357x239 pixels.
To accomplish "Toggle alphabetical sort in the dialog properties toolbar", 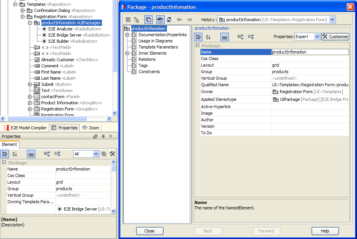I will pyautogui.click(x=208, y=37).
